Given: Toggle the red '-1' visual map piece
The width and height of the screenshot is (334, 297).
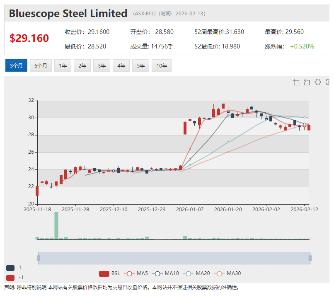Looking at the screenshot, I should pos(10,278).
